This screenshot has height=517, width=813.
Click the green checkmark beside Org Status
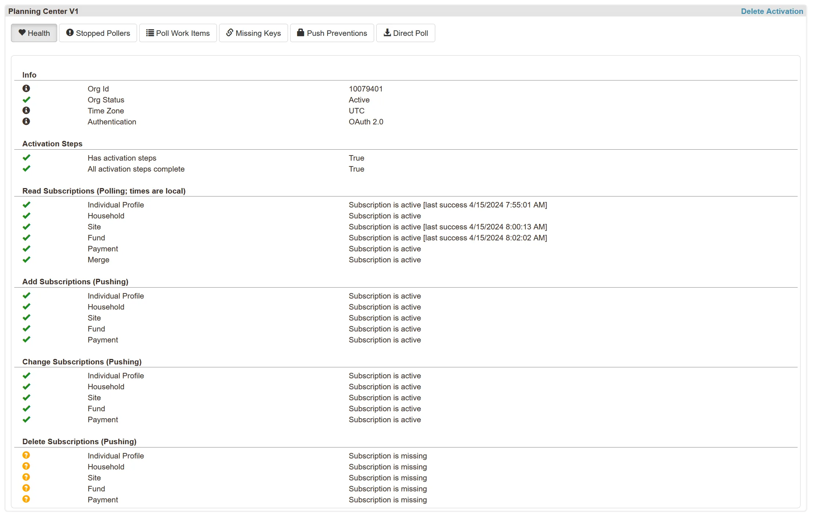click(26, 99)
